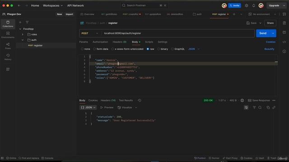Open the code snippet icon
The image size is (289, 162).
tap(284, 42)
